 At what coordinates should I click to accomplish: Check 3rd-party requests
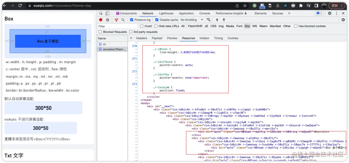pyautogui.click(x=131, y=32)
